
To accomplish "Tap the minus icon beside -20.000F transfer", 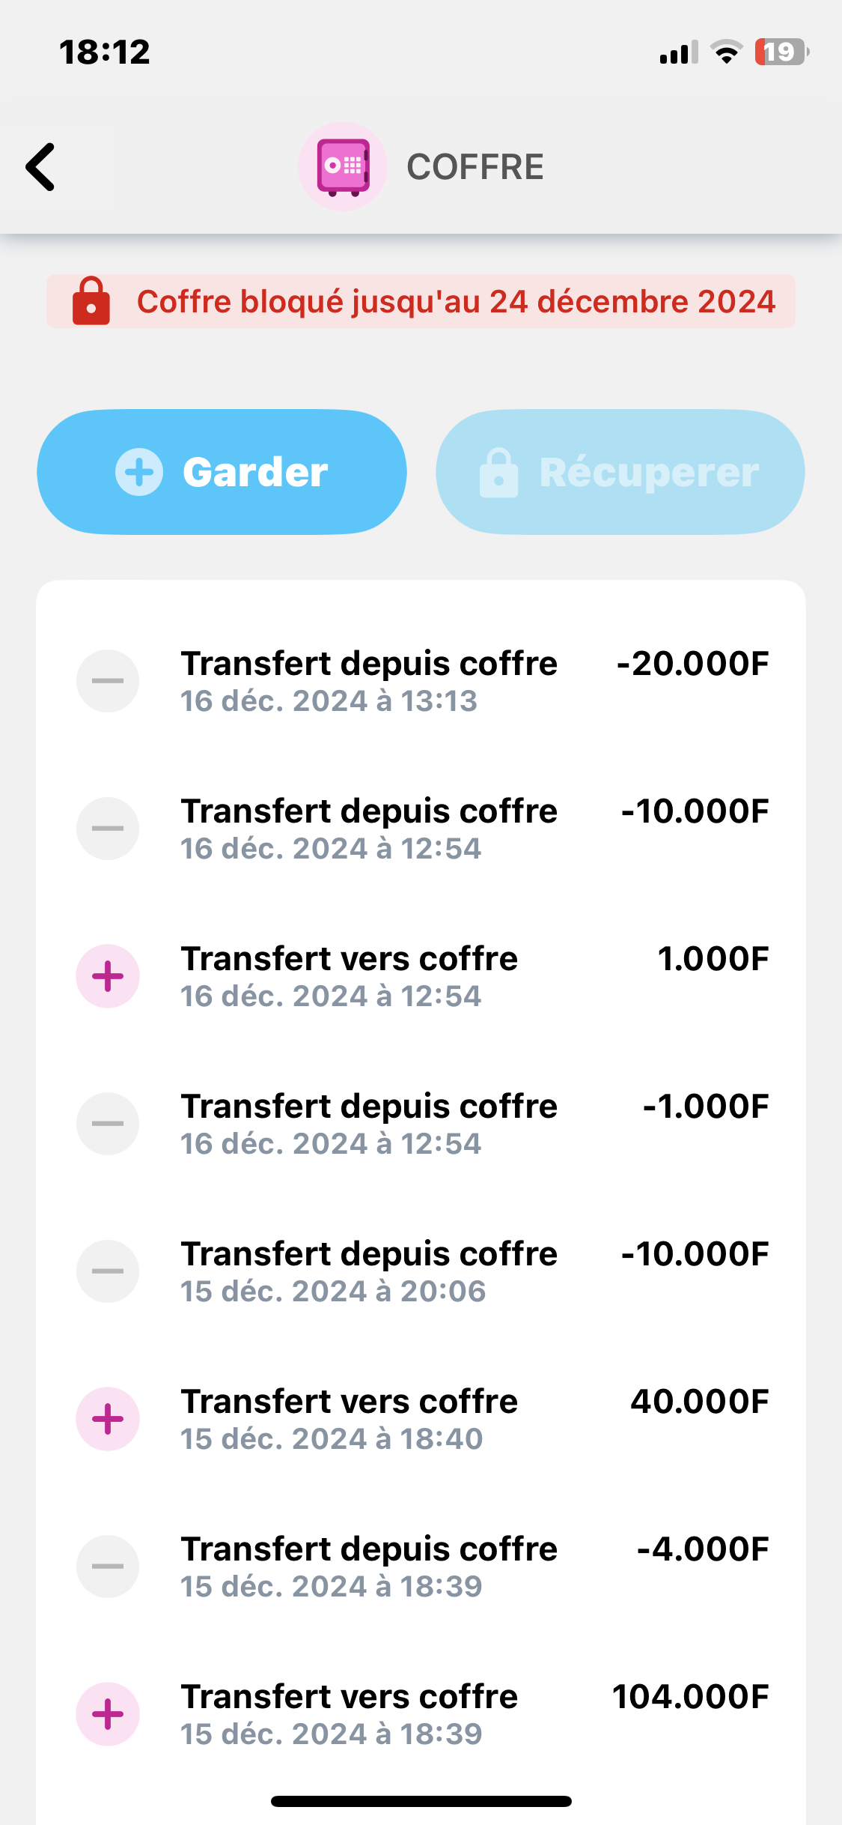I will pyautogui.click(x=108, y=681).
